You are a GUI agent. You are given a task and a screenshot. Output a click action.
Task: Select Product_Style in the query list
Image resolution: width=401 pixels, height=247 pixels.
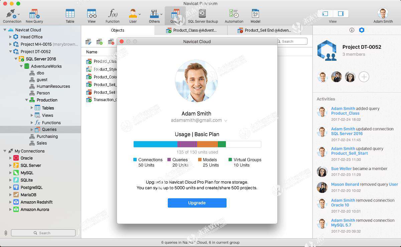(105, 69)
